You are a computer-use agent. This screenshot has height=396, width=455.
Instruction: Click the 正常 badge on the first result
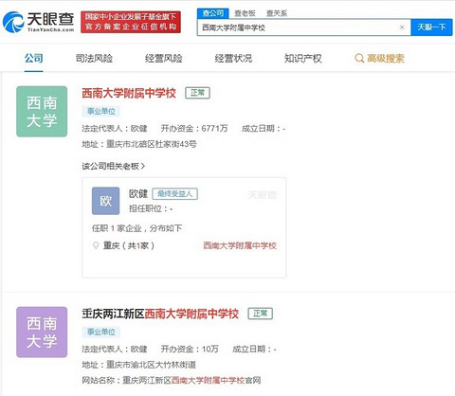(x=197, y=93)
